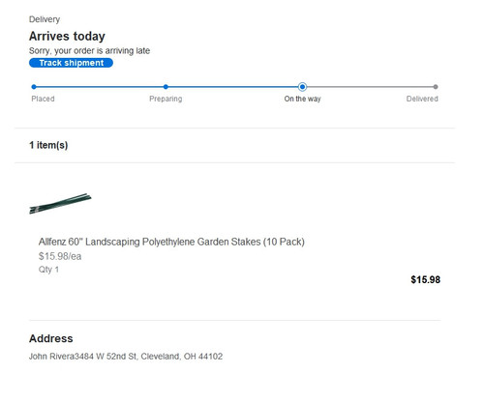Click the Placed step label
The width and height of the screenshot is (484, 402).
tap(43, 99)
